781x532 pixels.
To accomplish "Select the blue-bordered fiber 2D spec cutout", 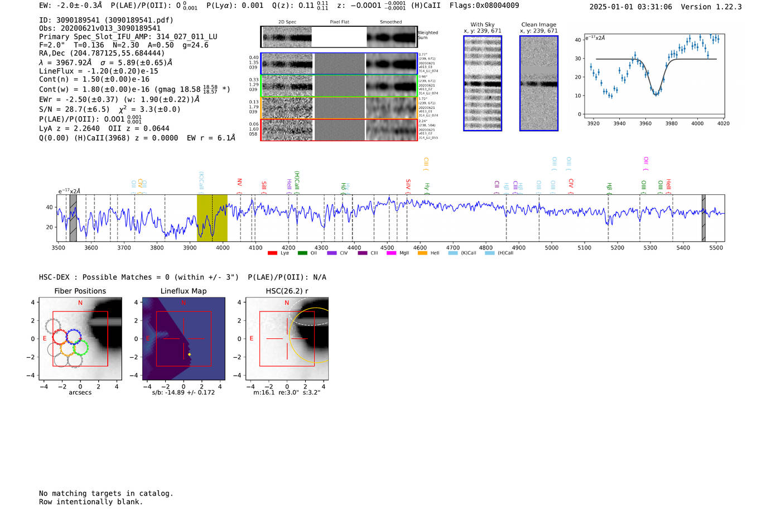I will pos(287,64).
